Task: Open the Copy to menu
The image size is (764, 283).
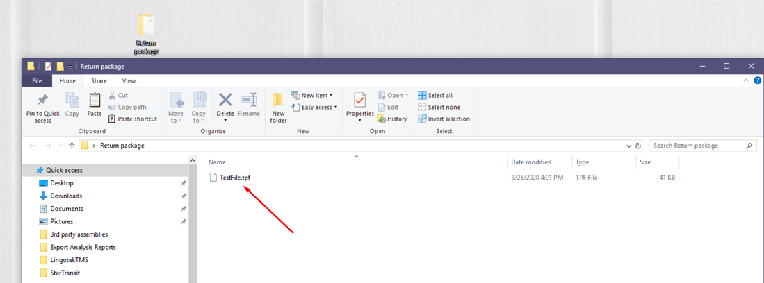Action: (199, 108)
